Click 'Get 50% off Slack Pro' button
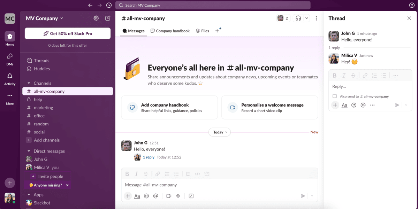Viewport: 418px width, 209px height. 68,33
